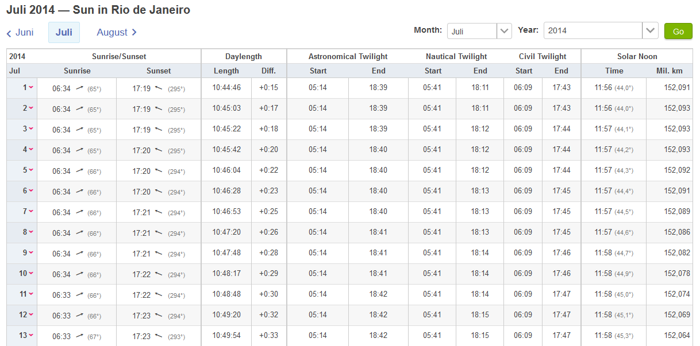Screen dimensions: 700x346
Task: Expand details for July 9
Action: 30,253
